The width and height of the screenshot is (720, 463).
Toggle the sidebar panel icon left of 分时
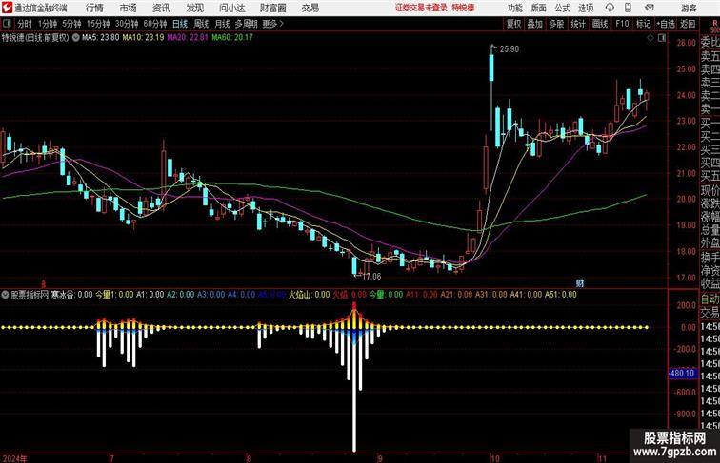pyautogui.click(x=7, y=24)
